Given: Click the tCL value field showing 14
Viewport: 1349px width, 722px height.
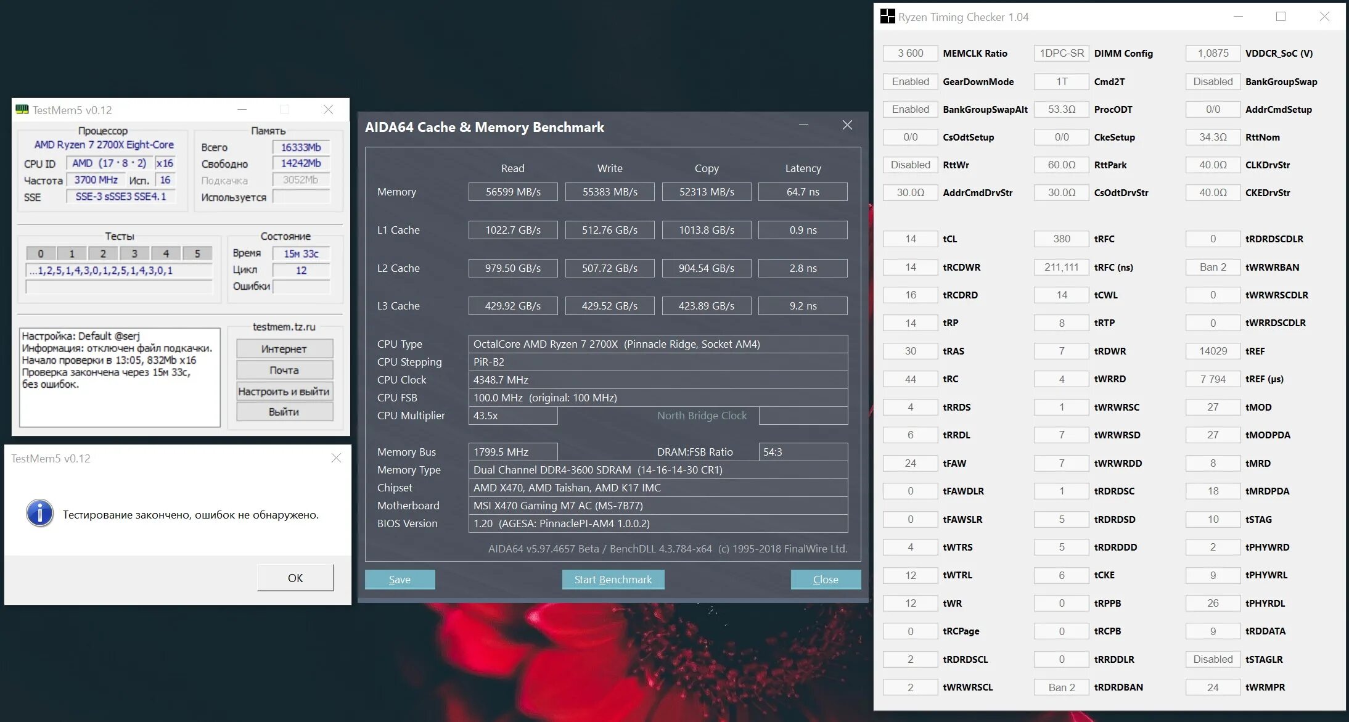Looking at the screenshot, I should tap(909, 239).
